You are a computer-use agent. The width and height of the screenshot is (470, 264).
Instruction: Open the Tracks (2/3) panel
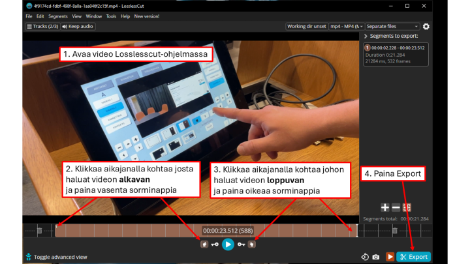tap(42, 26)
